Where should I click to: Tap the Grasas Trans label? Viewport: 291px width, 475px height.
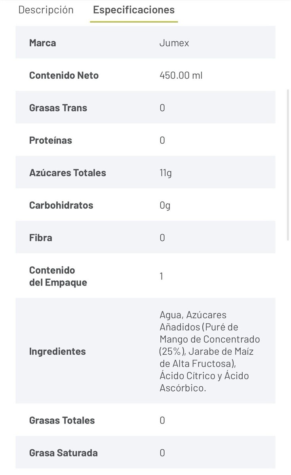(58, 108)
